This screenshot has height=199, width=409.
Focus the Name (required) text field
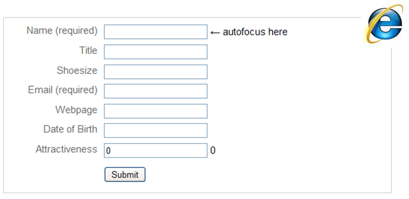click(156, 31)
